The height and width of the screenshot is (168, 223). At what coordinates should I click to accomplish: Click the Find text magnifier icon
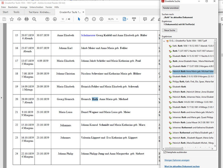click(34, 19)
